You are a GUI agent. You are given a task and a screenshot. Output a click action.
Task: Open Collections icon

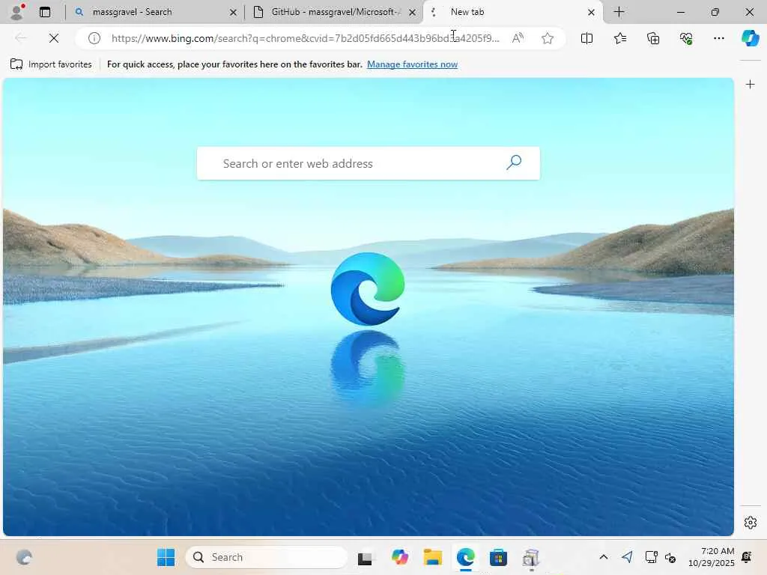coord(653,38)
